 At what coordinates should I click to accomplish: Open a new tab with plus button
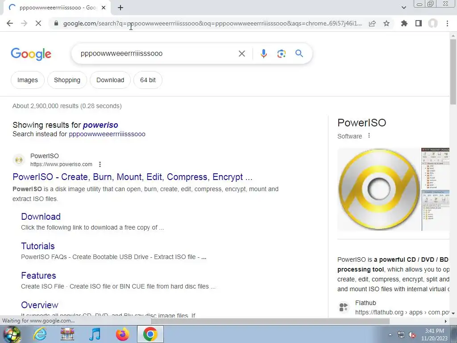coord(120,8)
